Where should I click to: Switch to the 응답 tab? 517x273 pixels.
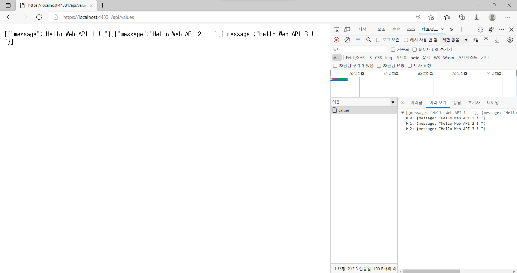point(457,103)
